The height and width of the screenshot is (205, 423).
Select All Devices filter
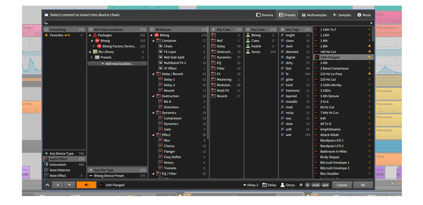tap(178, 30)
